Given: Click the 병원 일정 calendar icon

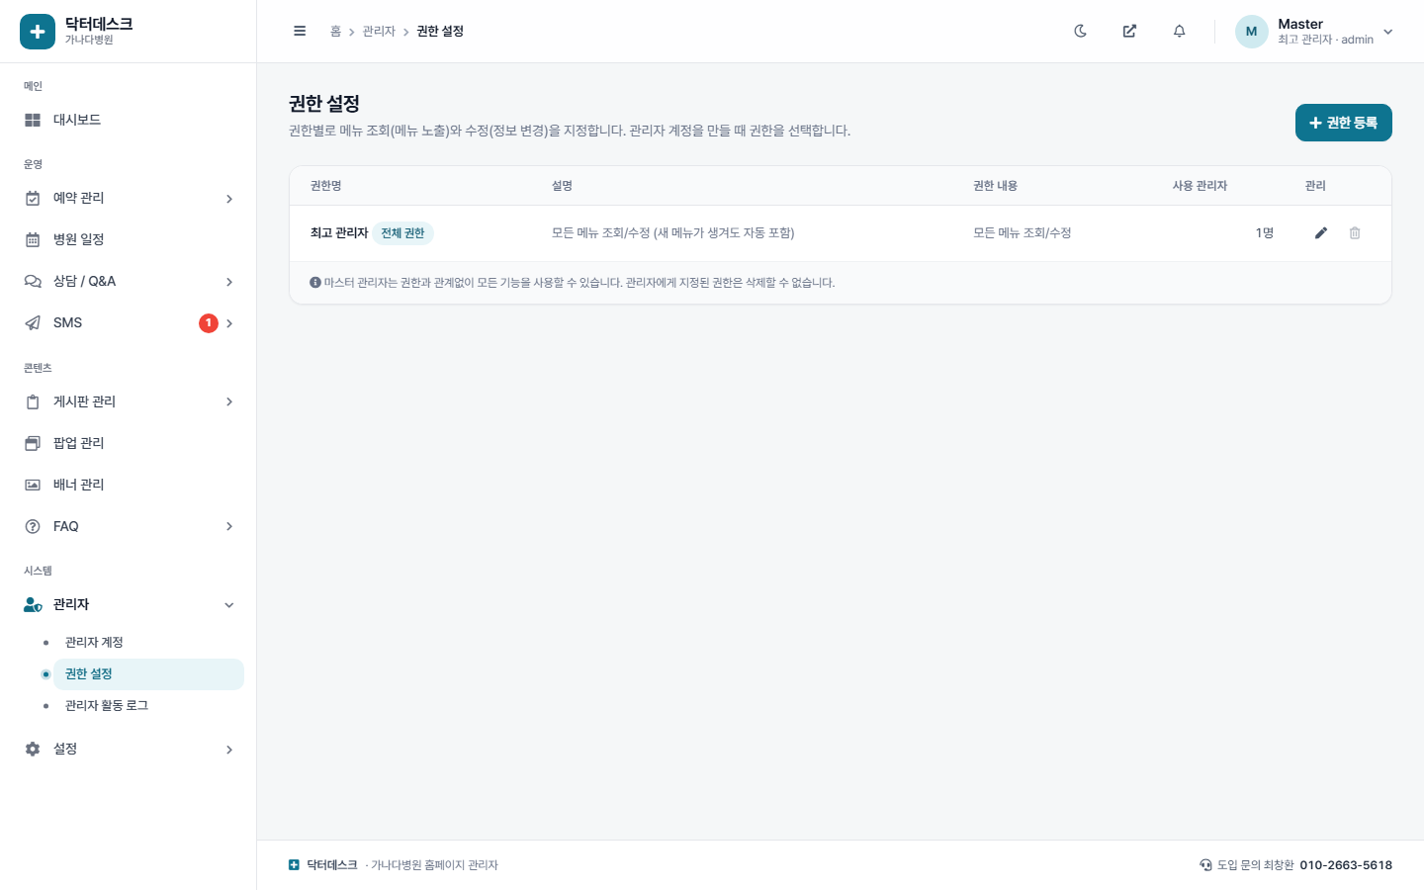Looking at the screenshot, I should [33, 239].
